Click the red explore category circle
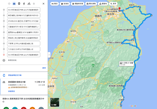This screenshot has width=157, height=109. coord(24,108)
